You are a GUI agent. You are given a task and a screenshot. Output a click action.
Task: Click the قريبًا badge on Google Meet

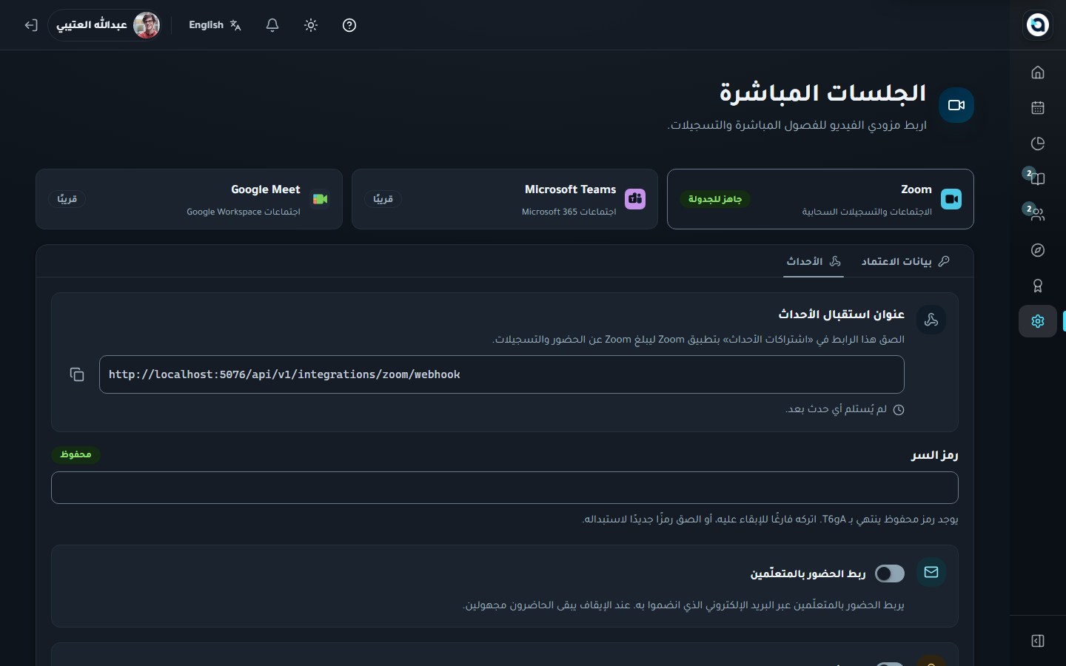pos(67,199)
